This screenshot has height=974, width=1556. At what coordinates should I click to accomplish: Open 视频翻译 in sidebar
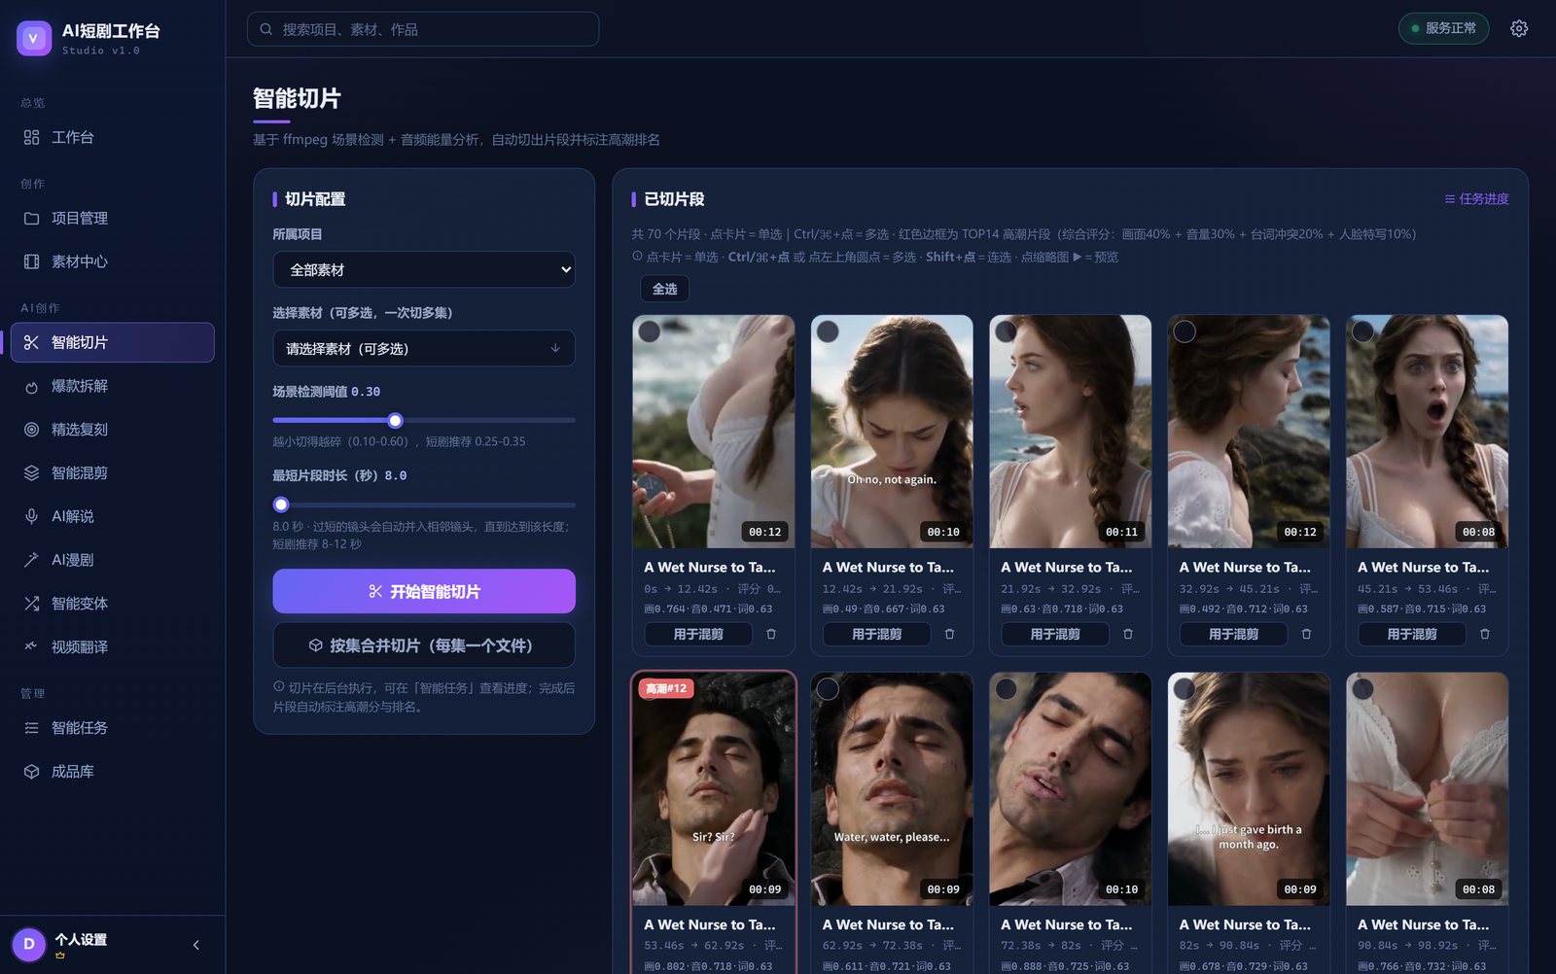click(x=113, y=646)
